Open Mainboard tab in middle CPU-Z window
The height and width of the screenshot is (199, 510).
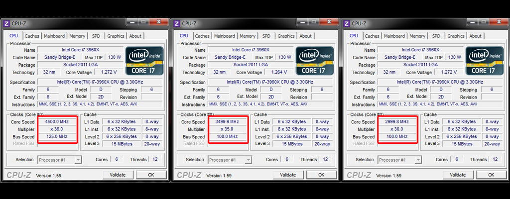click(225, 36)
